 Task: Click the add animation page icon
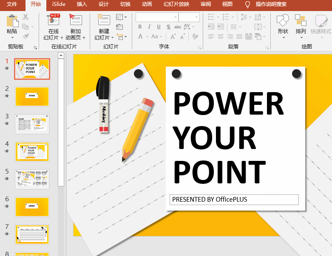(76, 20)
